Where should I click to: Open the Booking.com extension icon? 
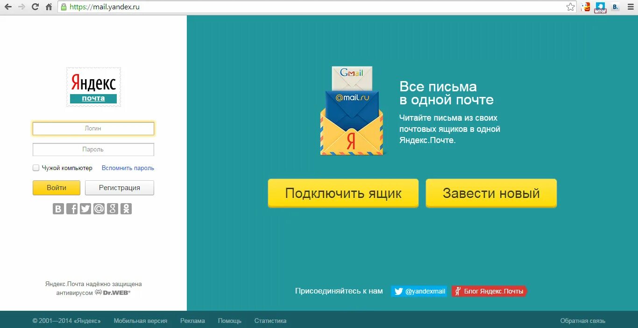coord(616,7)
